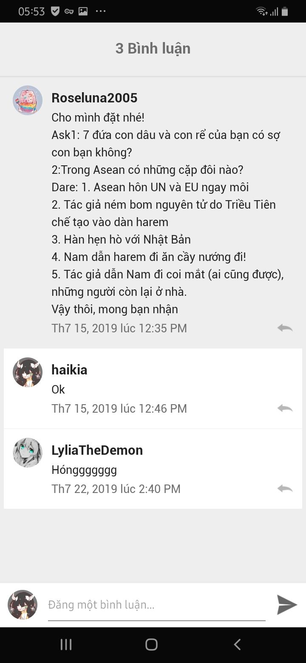This screenshot has width=306, height=663.
Task: Reply to LyliaTheDemon's comment via arrow icon
Action: (x=285, y=488)
